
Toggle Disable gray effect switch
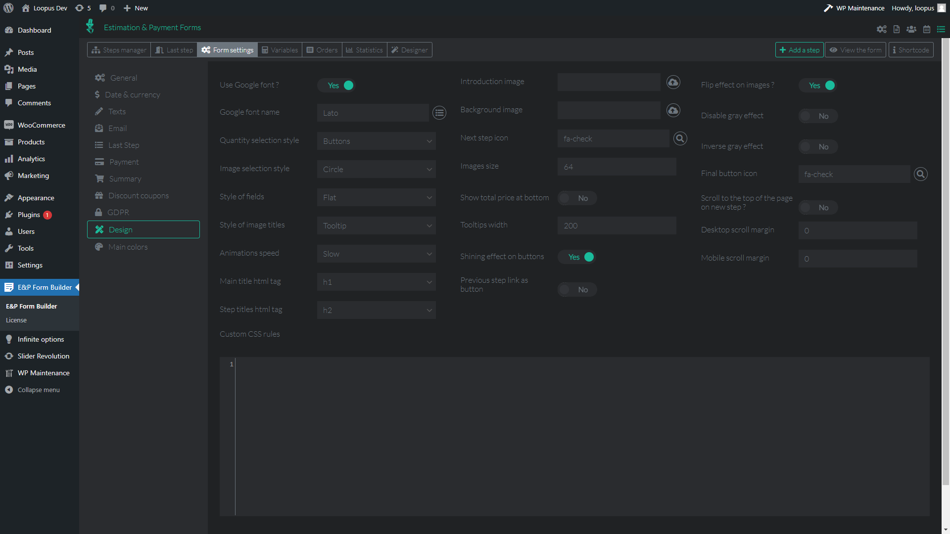coord(818,116)
